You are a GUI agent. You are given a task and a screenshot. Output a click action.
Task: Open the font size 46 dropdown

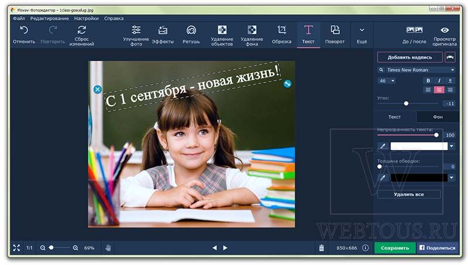(387, 81)
